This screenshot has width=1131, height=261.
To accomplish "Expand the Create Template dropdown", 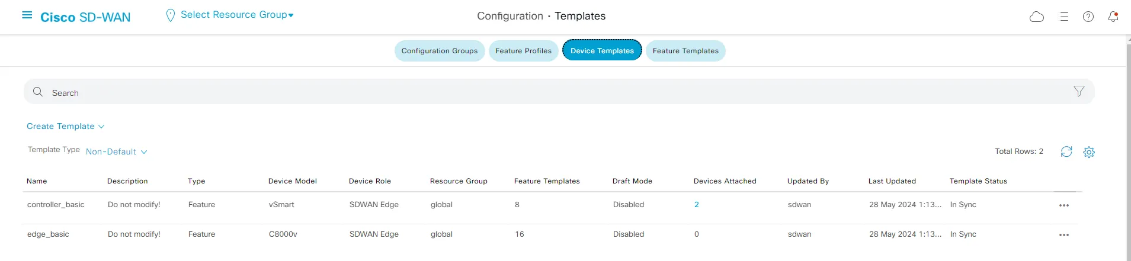I will [65, 126].
